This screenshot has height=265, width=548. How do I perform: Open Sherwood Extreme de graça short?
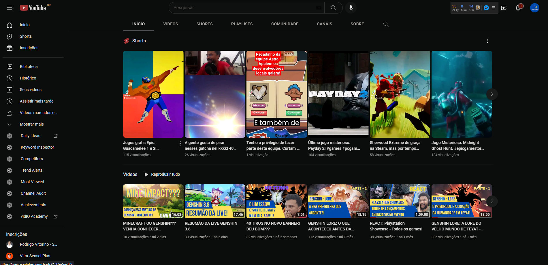(x=400, y=94)
